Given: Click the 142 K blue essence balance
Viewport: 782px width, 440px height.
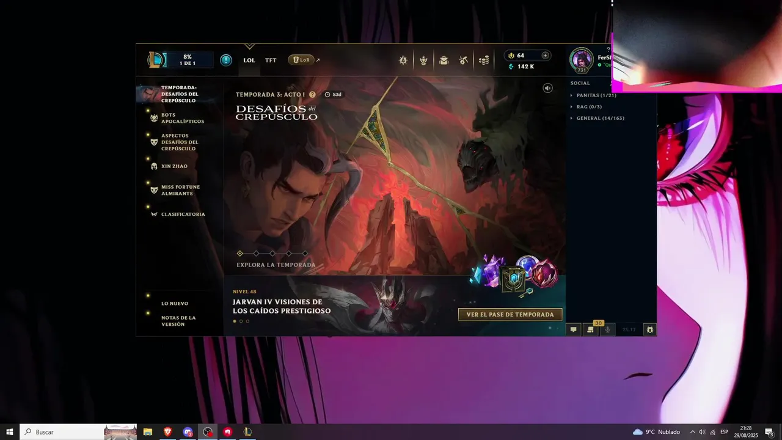Looking at the screenshot, I should pyautogui.click(x=521, y=66).
